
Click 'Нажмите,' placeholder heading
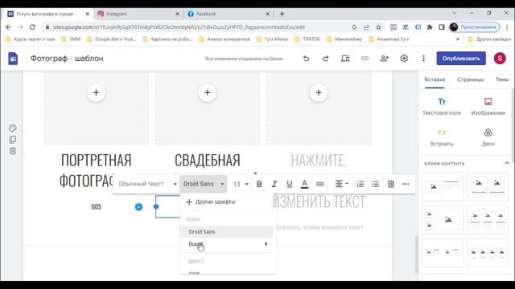(x=319, y=161)
